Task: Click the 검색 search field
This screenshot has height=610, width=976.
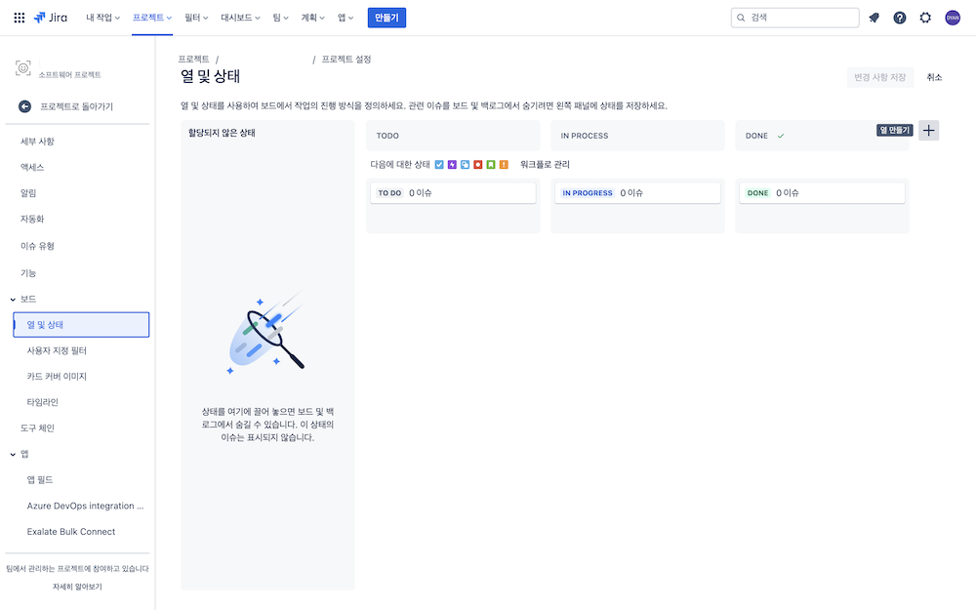Action: [x=794, y=18]
